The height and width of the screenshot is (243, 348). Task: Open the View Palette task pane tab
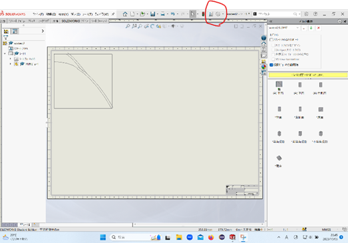pyautogui.click(x=263, y=61)
